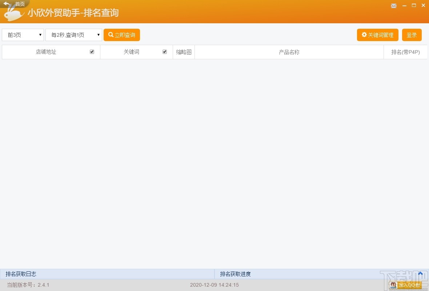Click the QQ group people icon
The image size is (429, 291).
coord(393,285)
